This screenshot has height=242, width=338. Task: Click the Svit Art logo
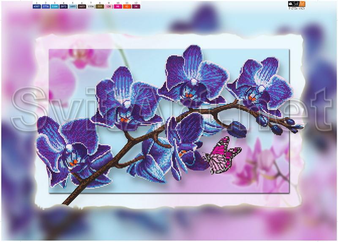click(297, 3)
